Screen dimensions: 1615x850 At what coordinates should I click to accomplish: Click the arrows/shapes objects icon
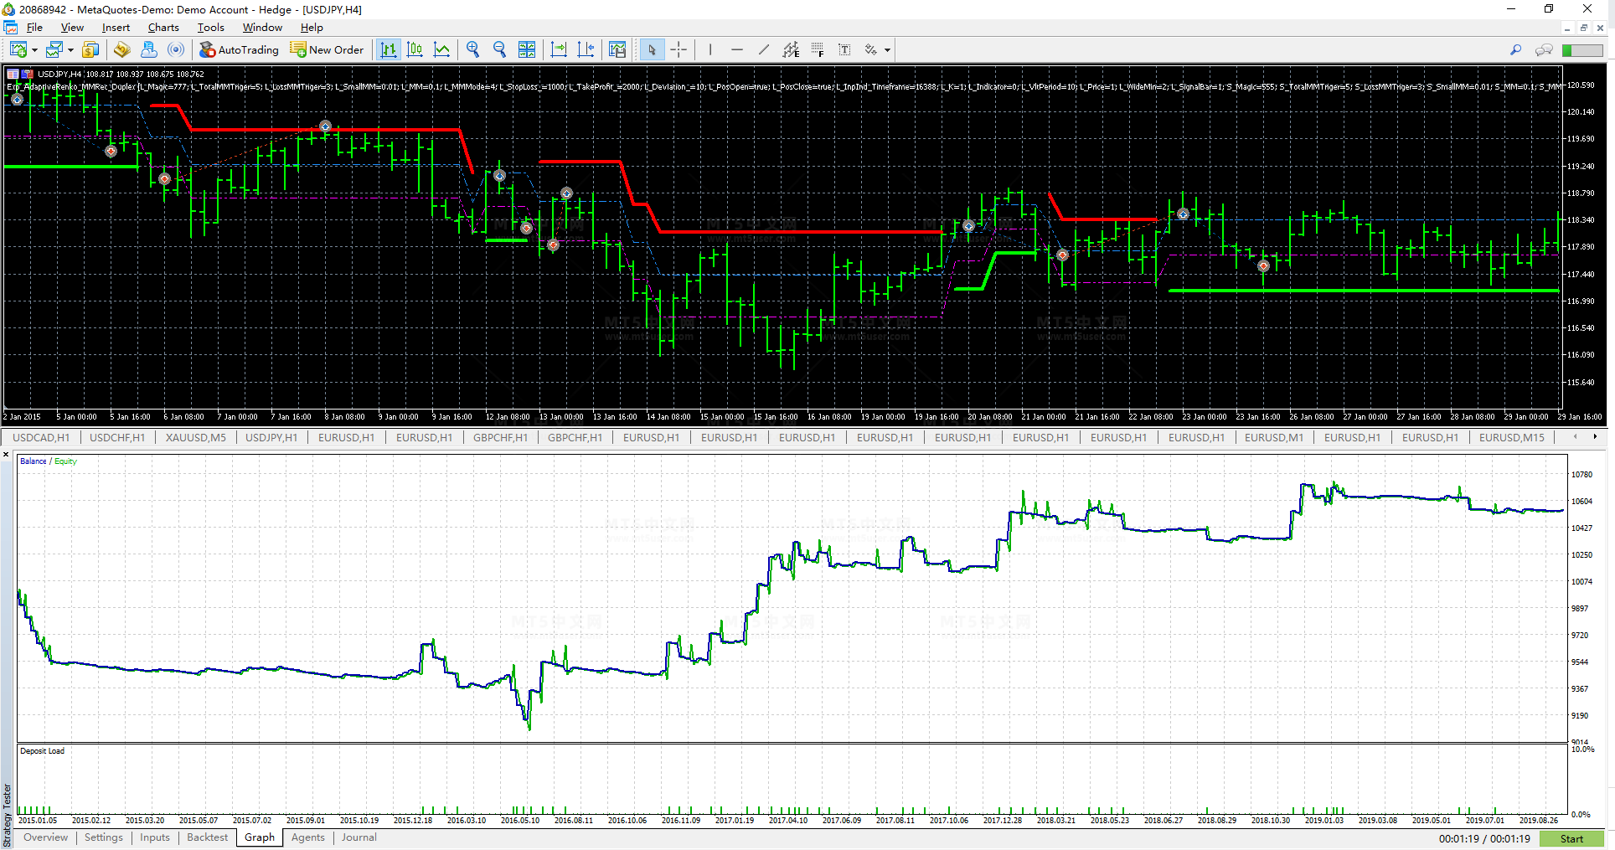point(871,49)
